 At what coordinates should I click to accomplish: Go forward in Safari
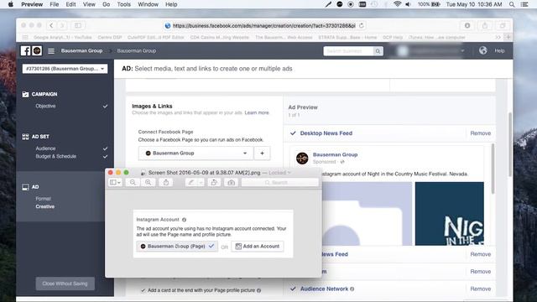(62, 25)
